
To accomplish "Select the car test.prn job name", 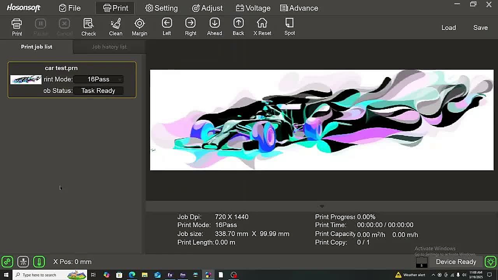I will point(61,68).
